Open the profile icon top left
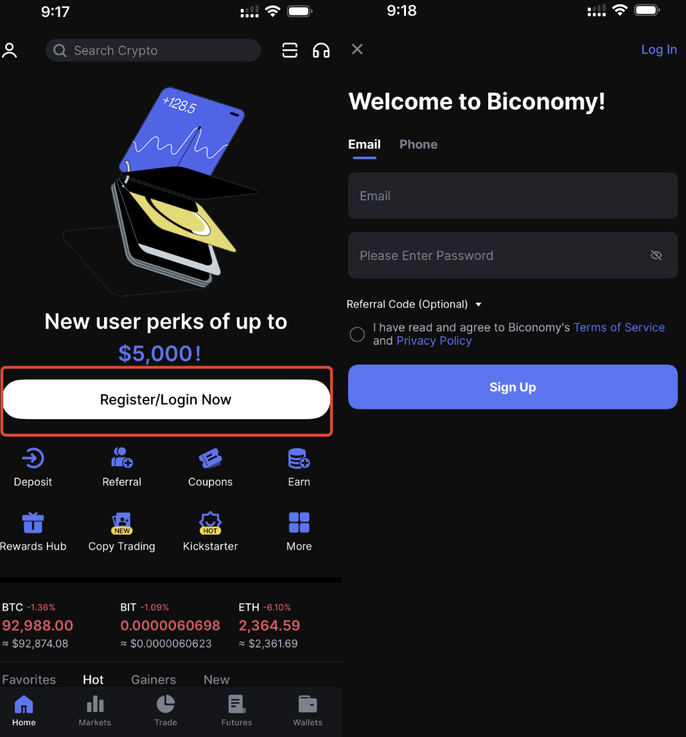Image resolution: width=686 pixels, height=737 pixels. tap(10, 50)
